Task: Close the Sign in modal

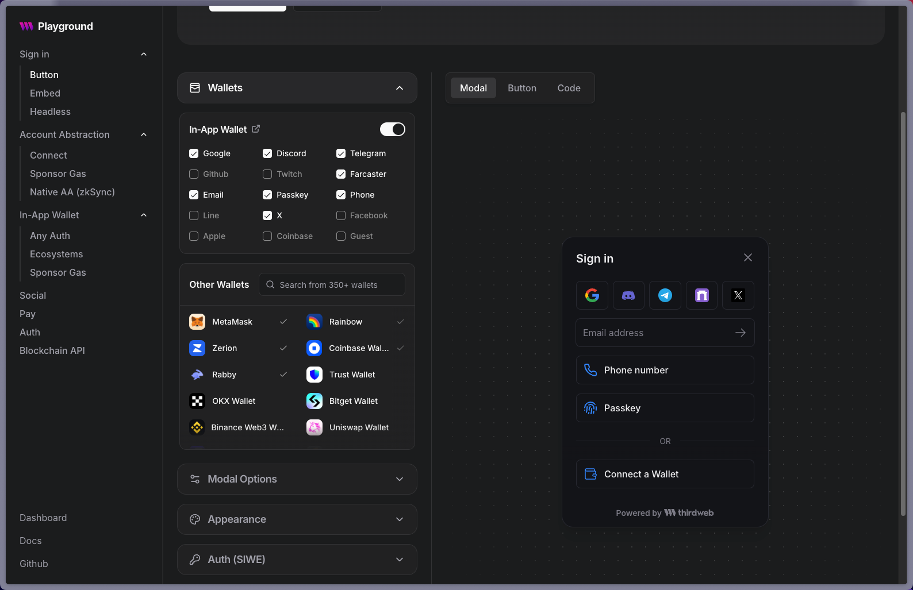Action: (x=748, y=257)
